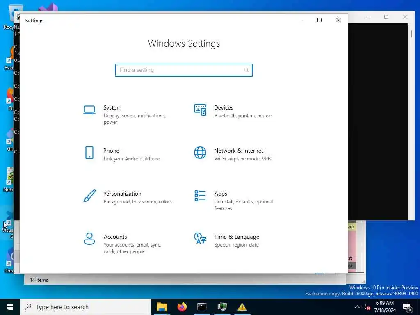This screenshot has width=420, height=315.
Task: Maximize the Settings window
Action: (319, 20)
